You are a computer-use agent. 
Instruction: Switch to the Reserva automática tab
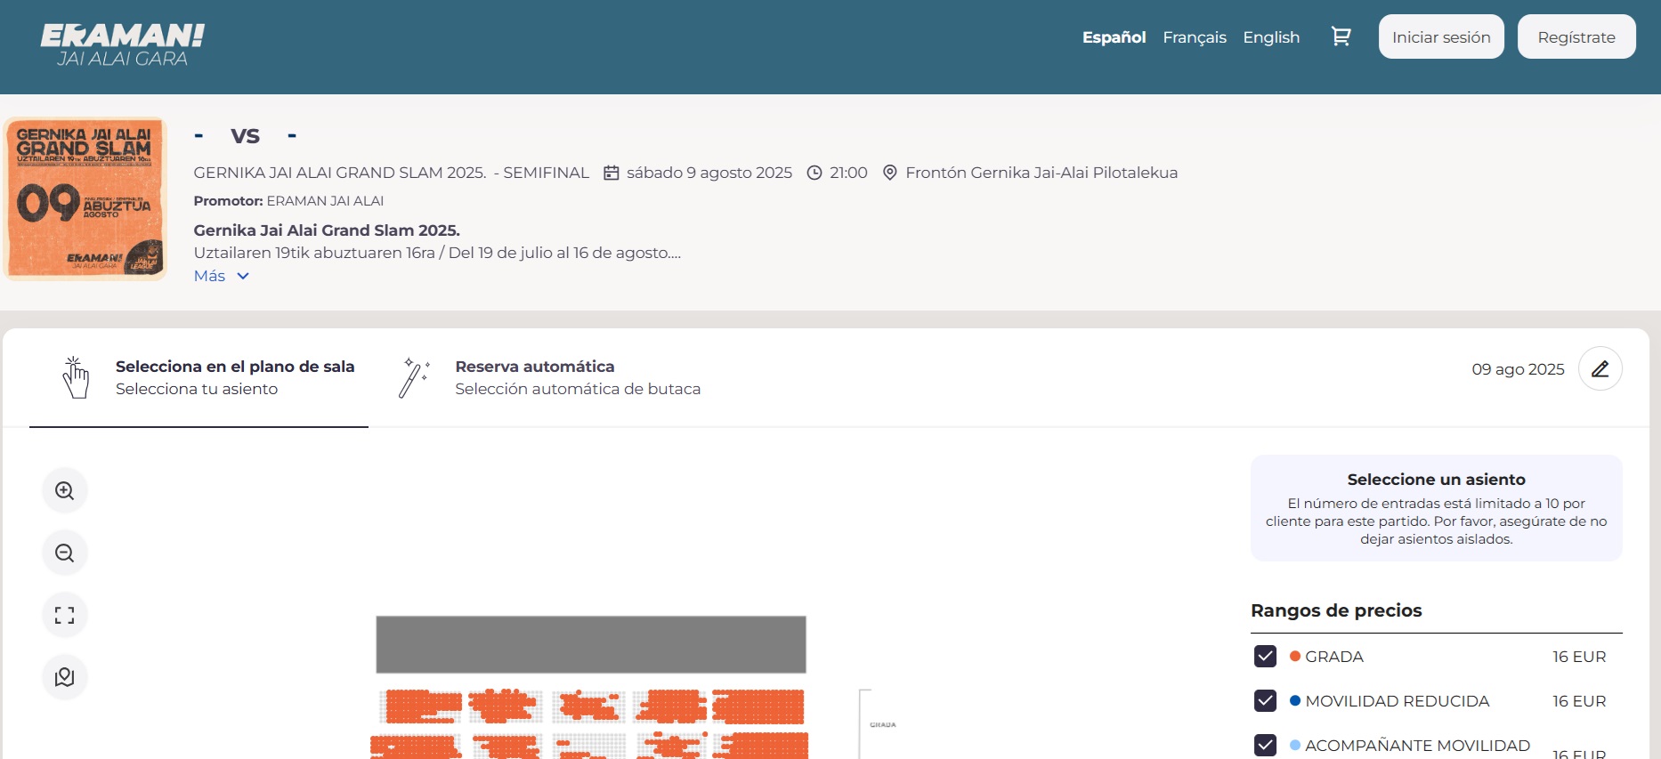tap(550, 377)
